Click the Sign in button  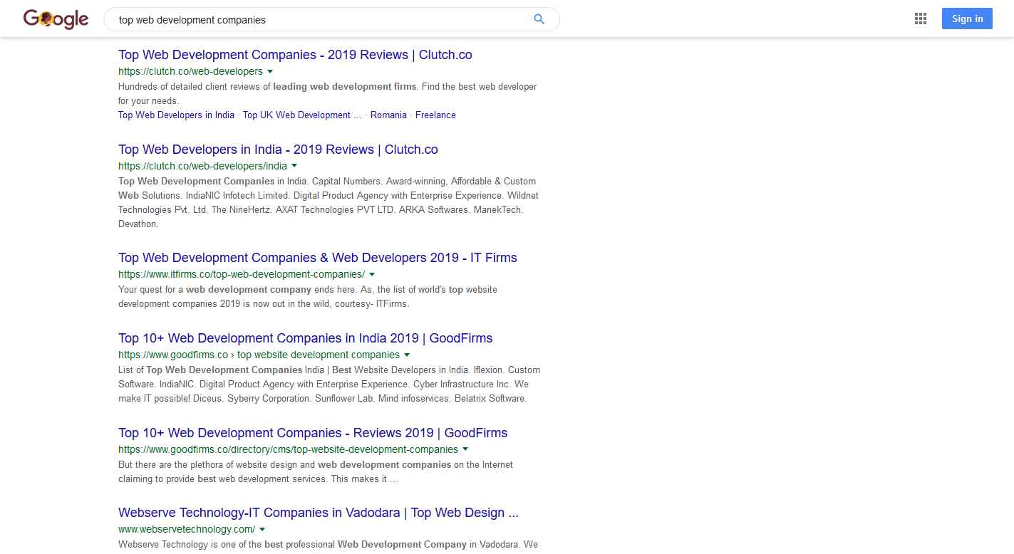coord(967,19)
